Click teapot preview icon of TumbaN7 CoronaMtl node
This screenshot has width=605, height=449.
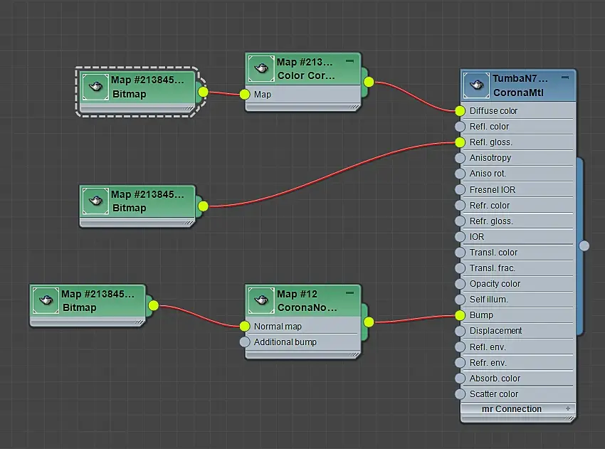pyautogui.click(x=476, y=85)
